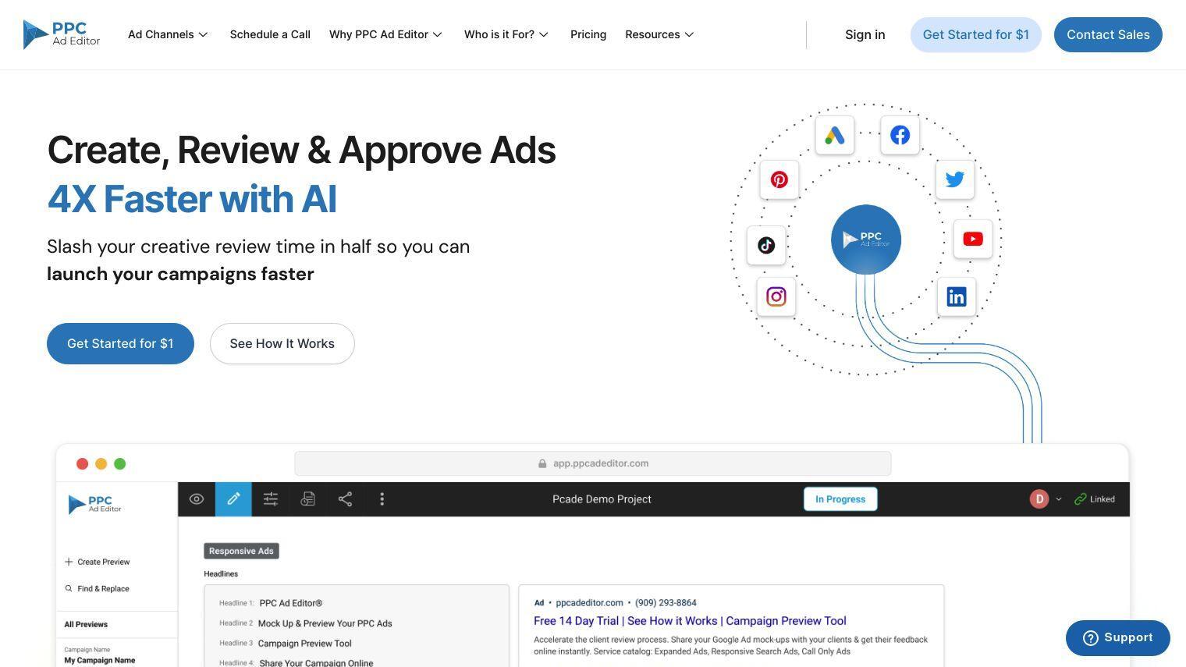Click the Twitter bird icon tile
Viewport: 1186px width, 667px height.
coord(955,179)
